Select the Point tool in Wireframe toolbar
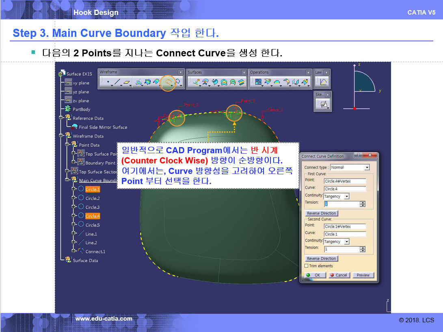 108,82
